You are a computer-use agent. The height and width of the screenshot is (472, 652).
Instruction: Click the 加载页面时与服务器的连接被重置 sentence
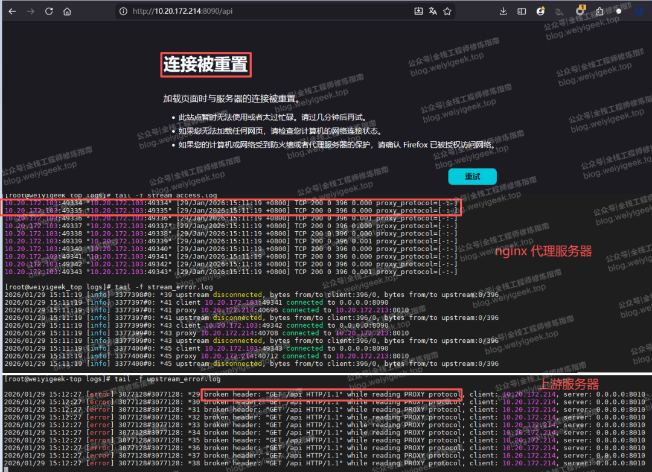pos(232,99)
